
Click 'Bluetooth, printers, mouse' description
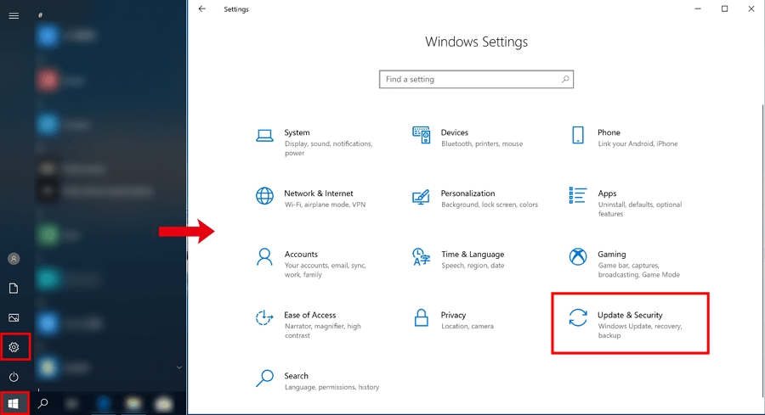(482, 143)
